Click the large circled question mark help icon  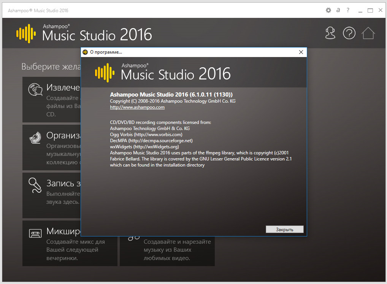pyautogui.click(x=349, y=33)
